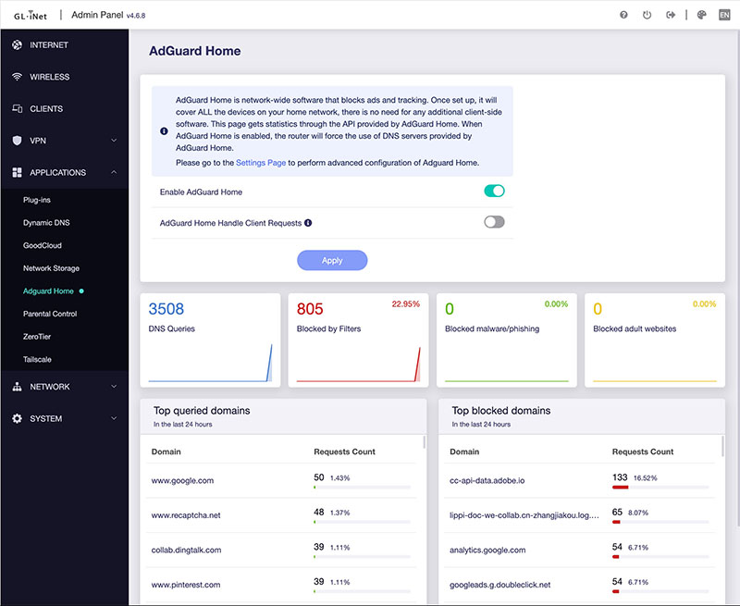Click the Apply button

[332, 261]
